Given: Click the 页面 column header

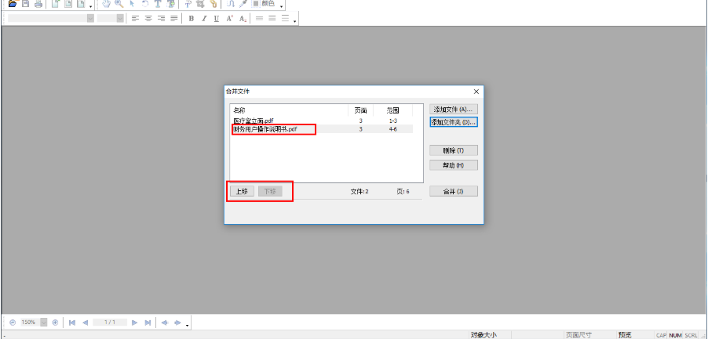Looking at the screenshot, I should pyautogui.click(x=361, y=110).
